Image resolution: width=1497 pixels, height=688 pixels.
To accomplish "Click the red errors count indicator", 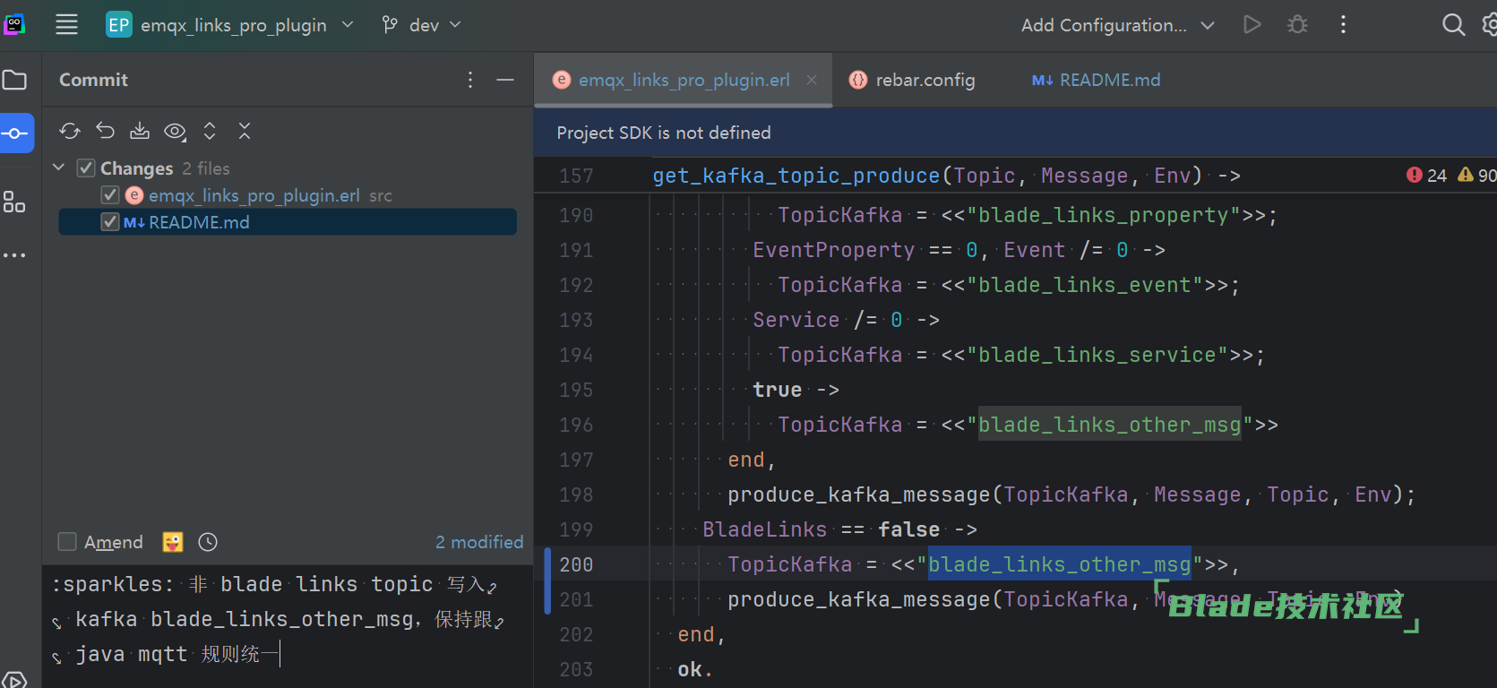I will pyautogui.click(x=1426, y=176).
